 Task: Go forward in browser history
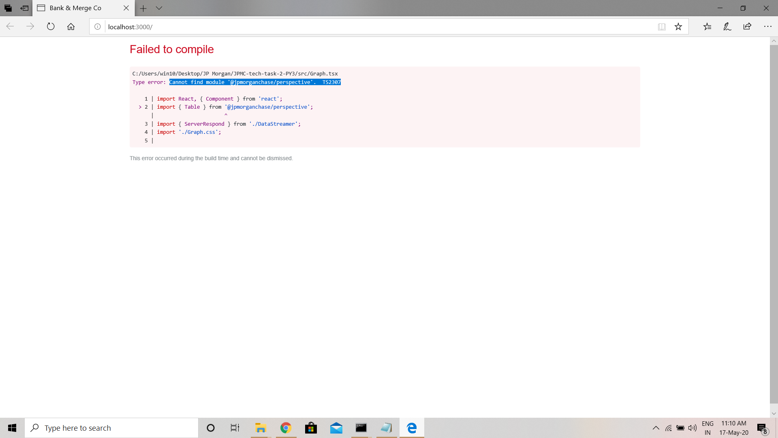pos(30,27)
